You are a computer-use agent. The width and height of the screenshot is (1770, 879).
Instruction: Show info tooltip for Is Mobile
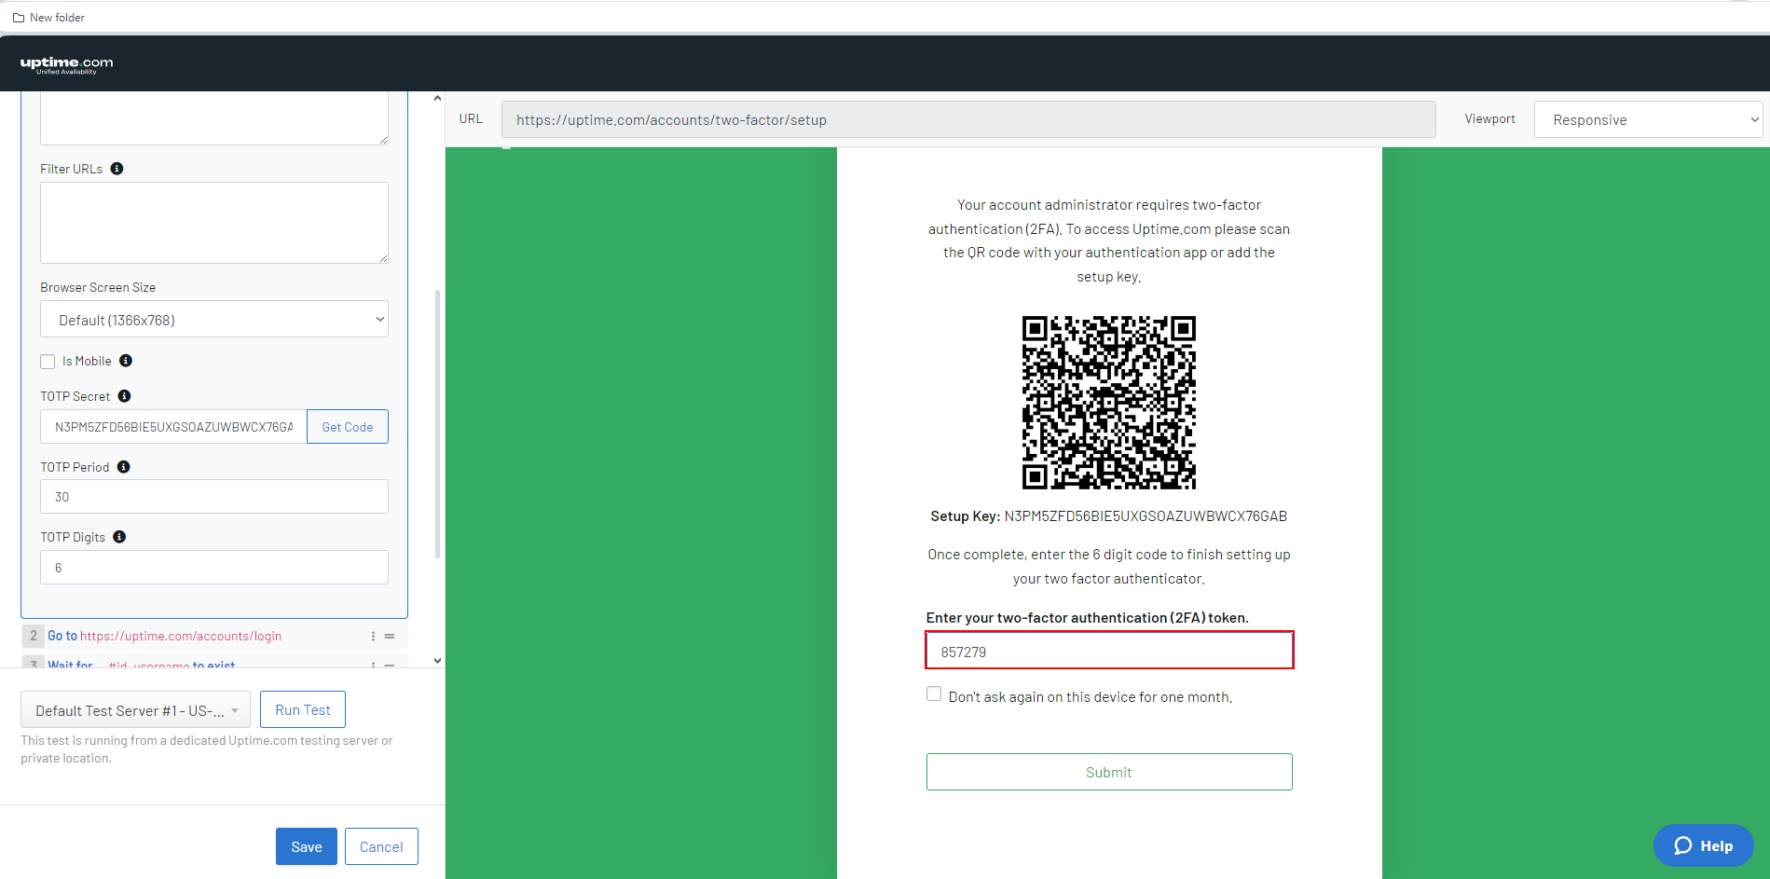pyautogui.click(x=126, y=361)
